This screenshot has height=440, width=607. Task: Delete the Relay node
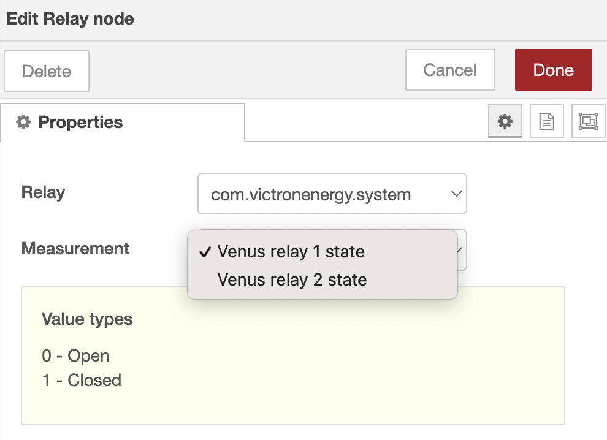47,71
